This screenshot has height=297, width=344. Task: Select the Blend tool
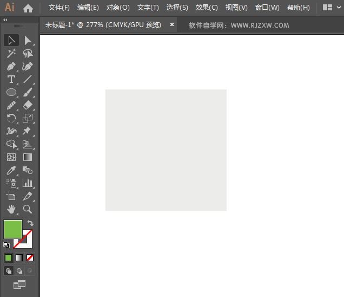(x=28, y=170)
